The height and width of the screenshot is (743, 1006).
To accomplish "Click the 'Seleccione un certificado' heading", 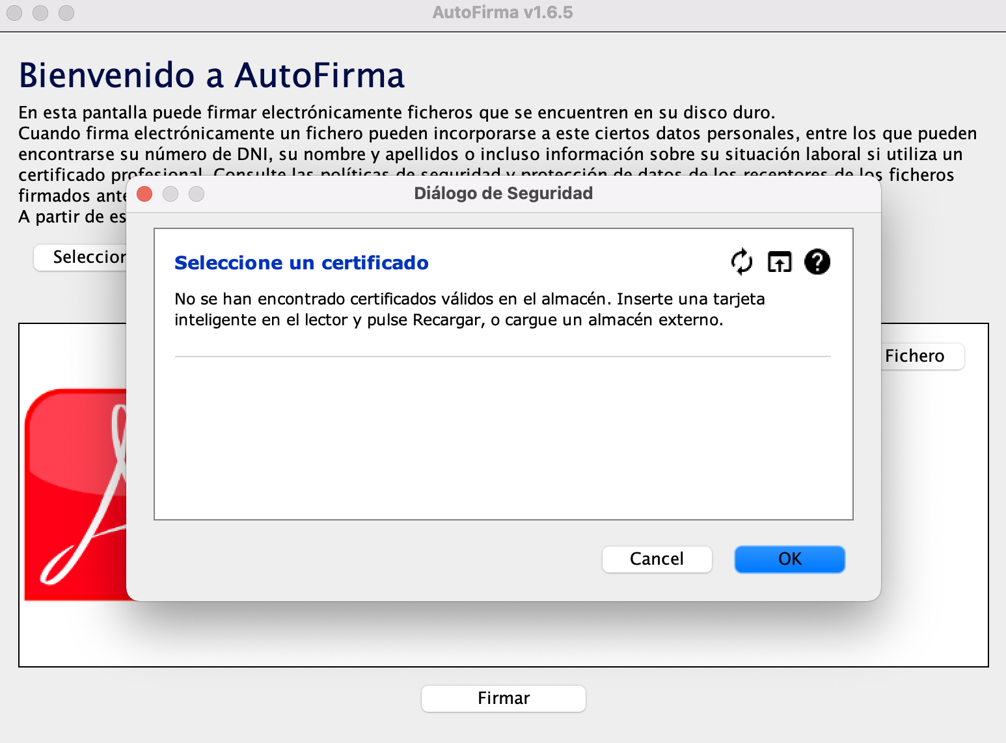I will tap(301, 263).
